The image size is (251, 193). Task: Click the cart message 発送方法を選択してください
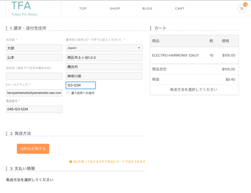click(x=193, y=90)
